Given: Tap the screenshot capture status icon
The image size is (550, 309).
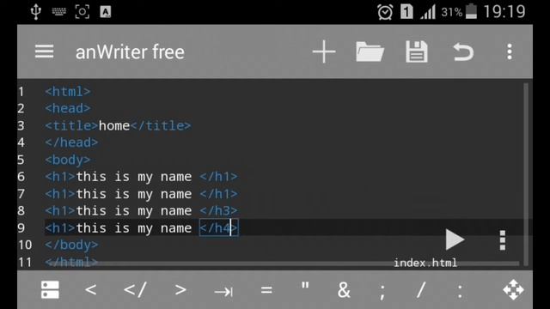Looking at the screenshot, I should pyautogui.click(x=82, y=12).
